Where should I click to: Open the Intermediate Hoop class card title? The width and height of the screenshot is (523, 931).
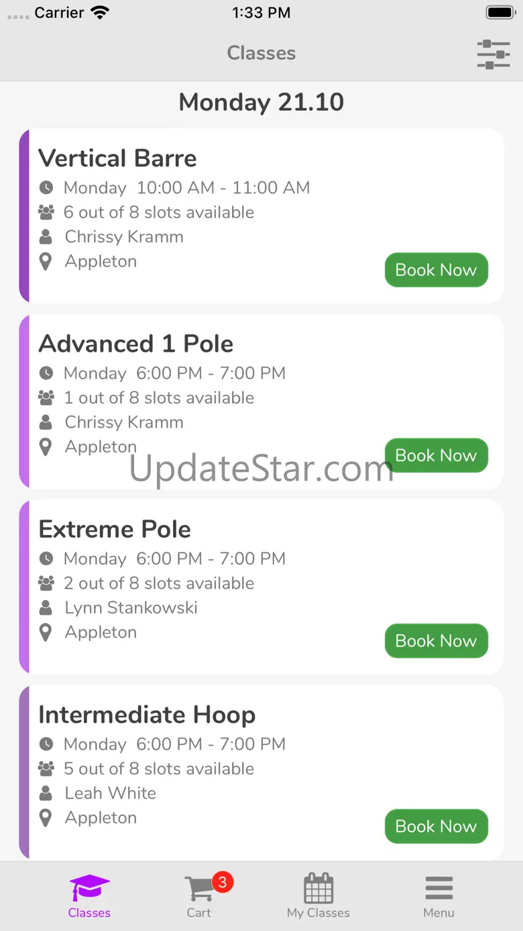tap(147, 715)
